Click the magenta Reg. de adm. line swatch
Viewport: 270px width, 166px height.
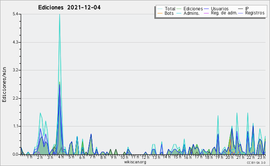click(206, 13)
